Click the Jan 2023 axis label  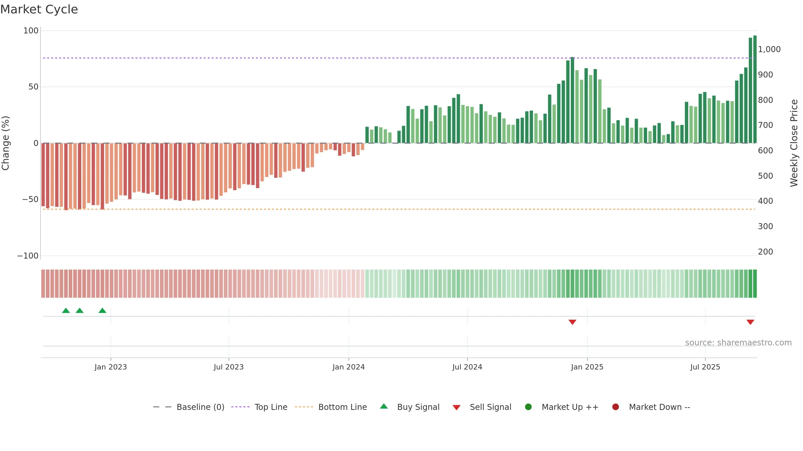point(111,367)
